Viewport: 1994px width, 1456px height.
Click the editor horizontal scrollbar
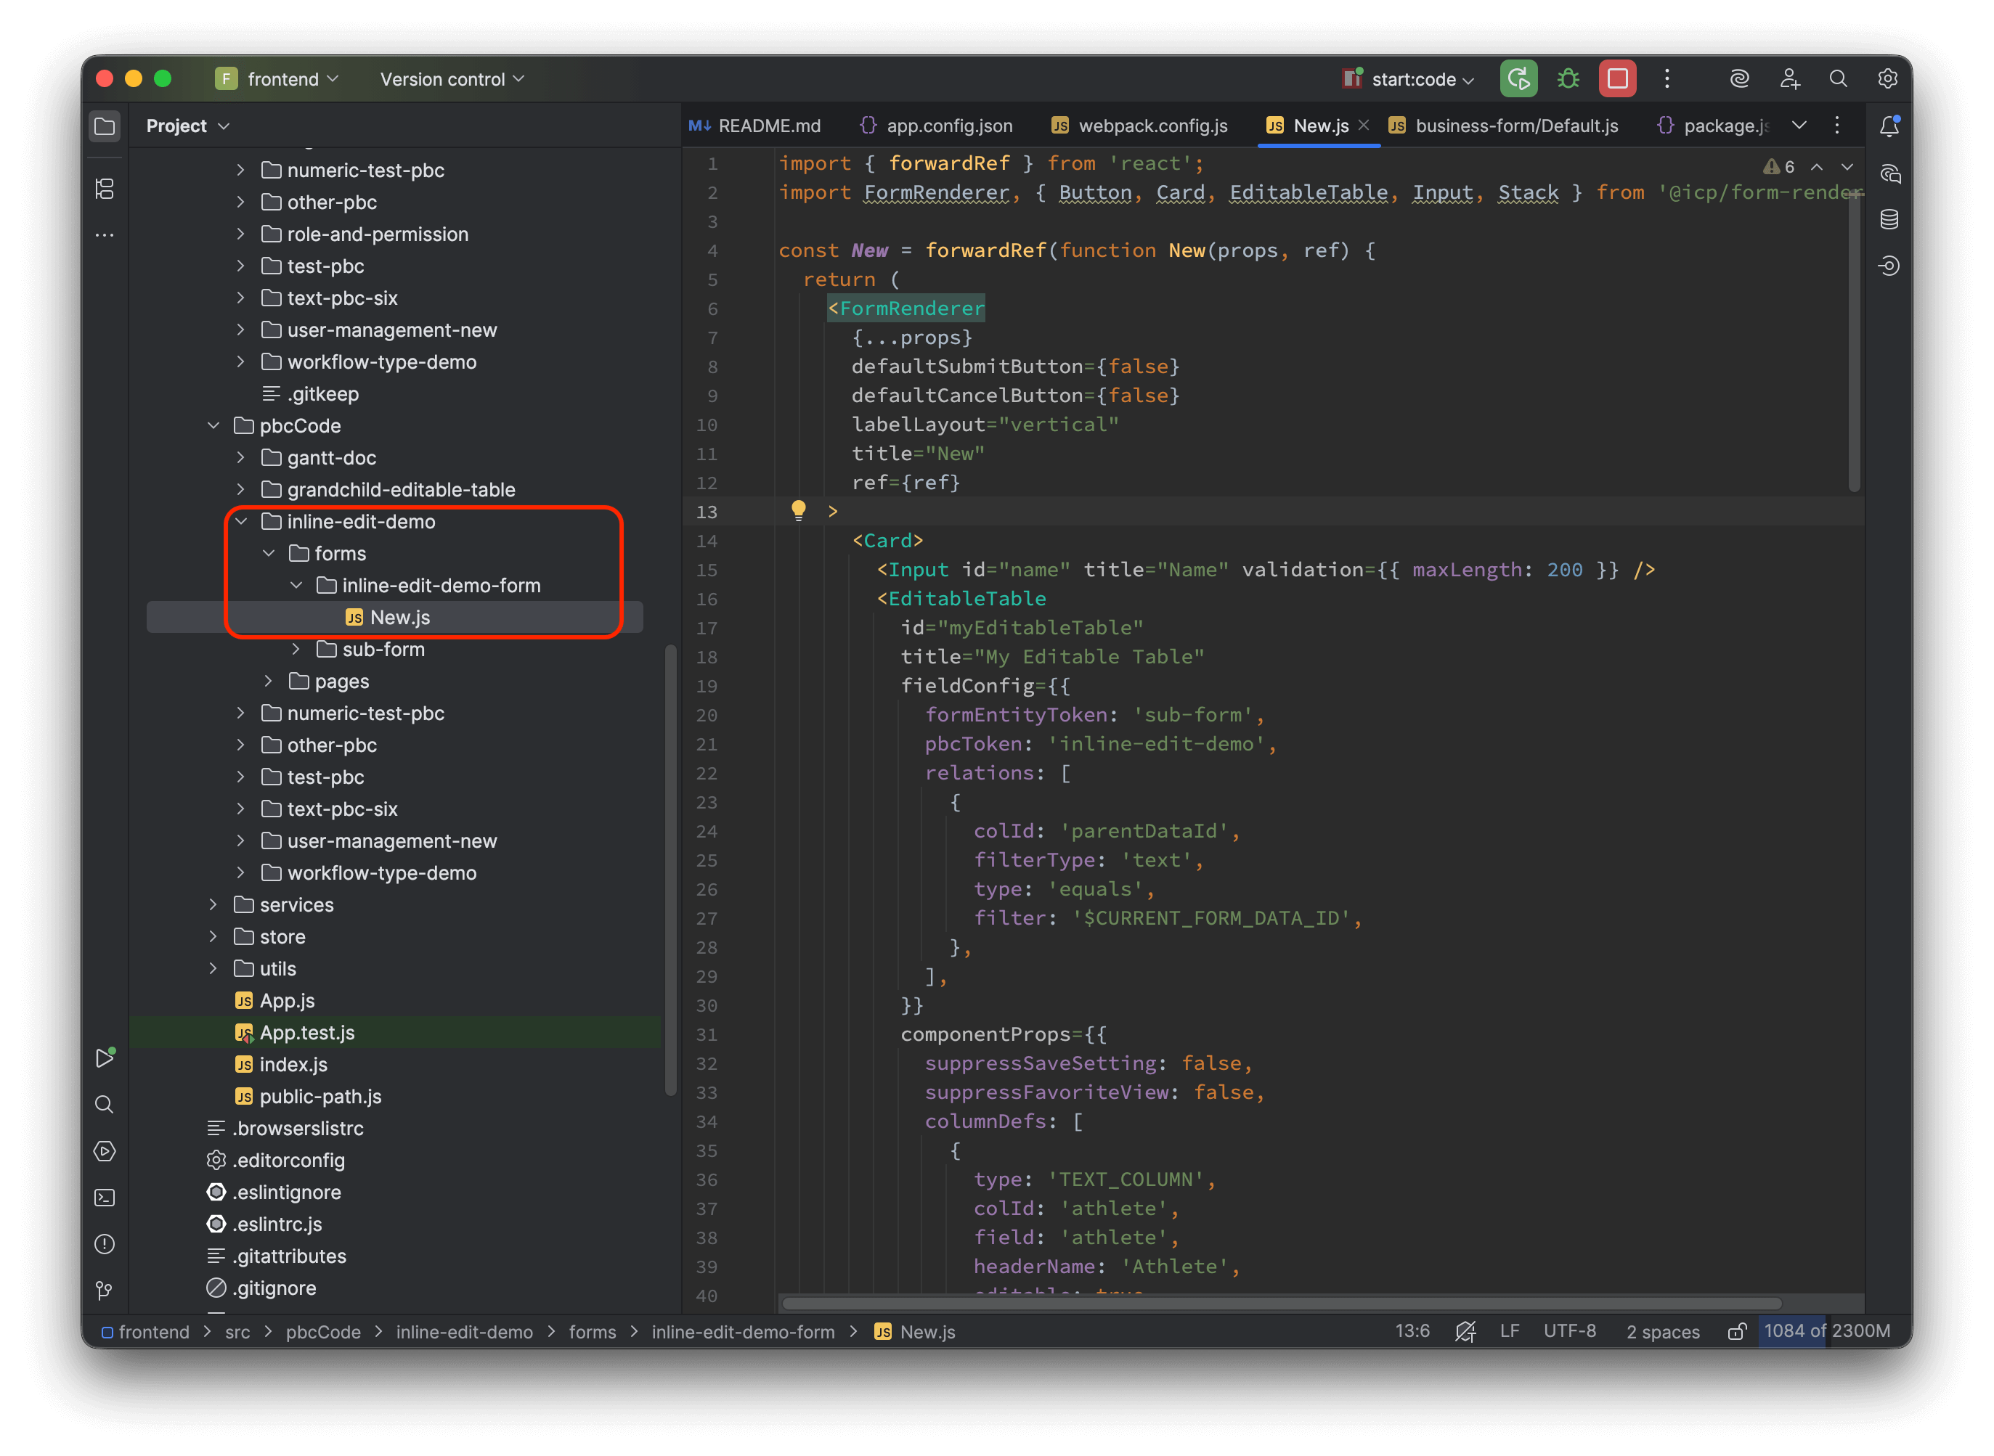1281,1304
